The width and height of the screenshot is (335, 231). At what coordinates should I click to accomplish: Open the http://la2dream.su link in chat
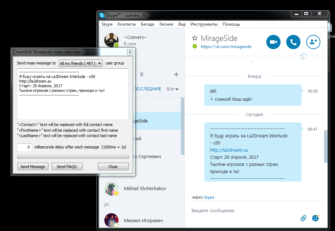(x=229, y=150)
